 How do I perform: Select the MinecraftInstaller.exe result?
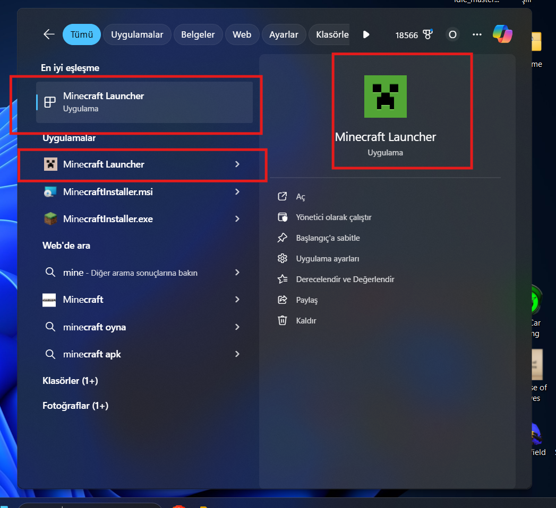[x=142, y=219]
